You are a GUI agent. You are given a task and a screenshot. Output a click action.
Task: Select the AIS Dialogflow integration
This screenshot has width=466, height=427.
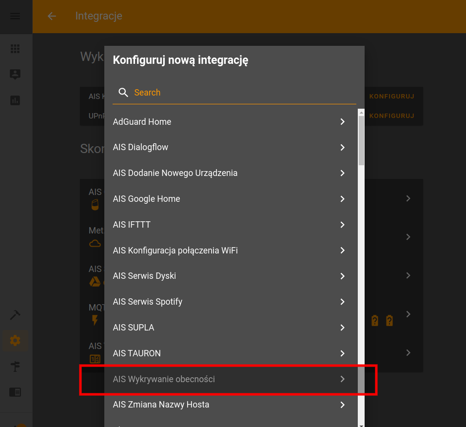point(231,147)
